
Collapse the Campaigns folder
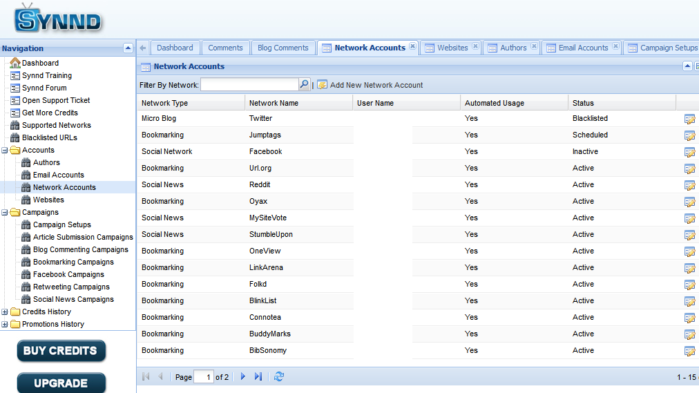pyautogui.click(x=4, y=213)
